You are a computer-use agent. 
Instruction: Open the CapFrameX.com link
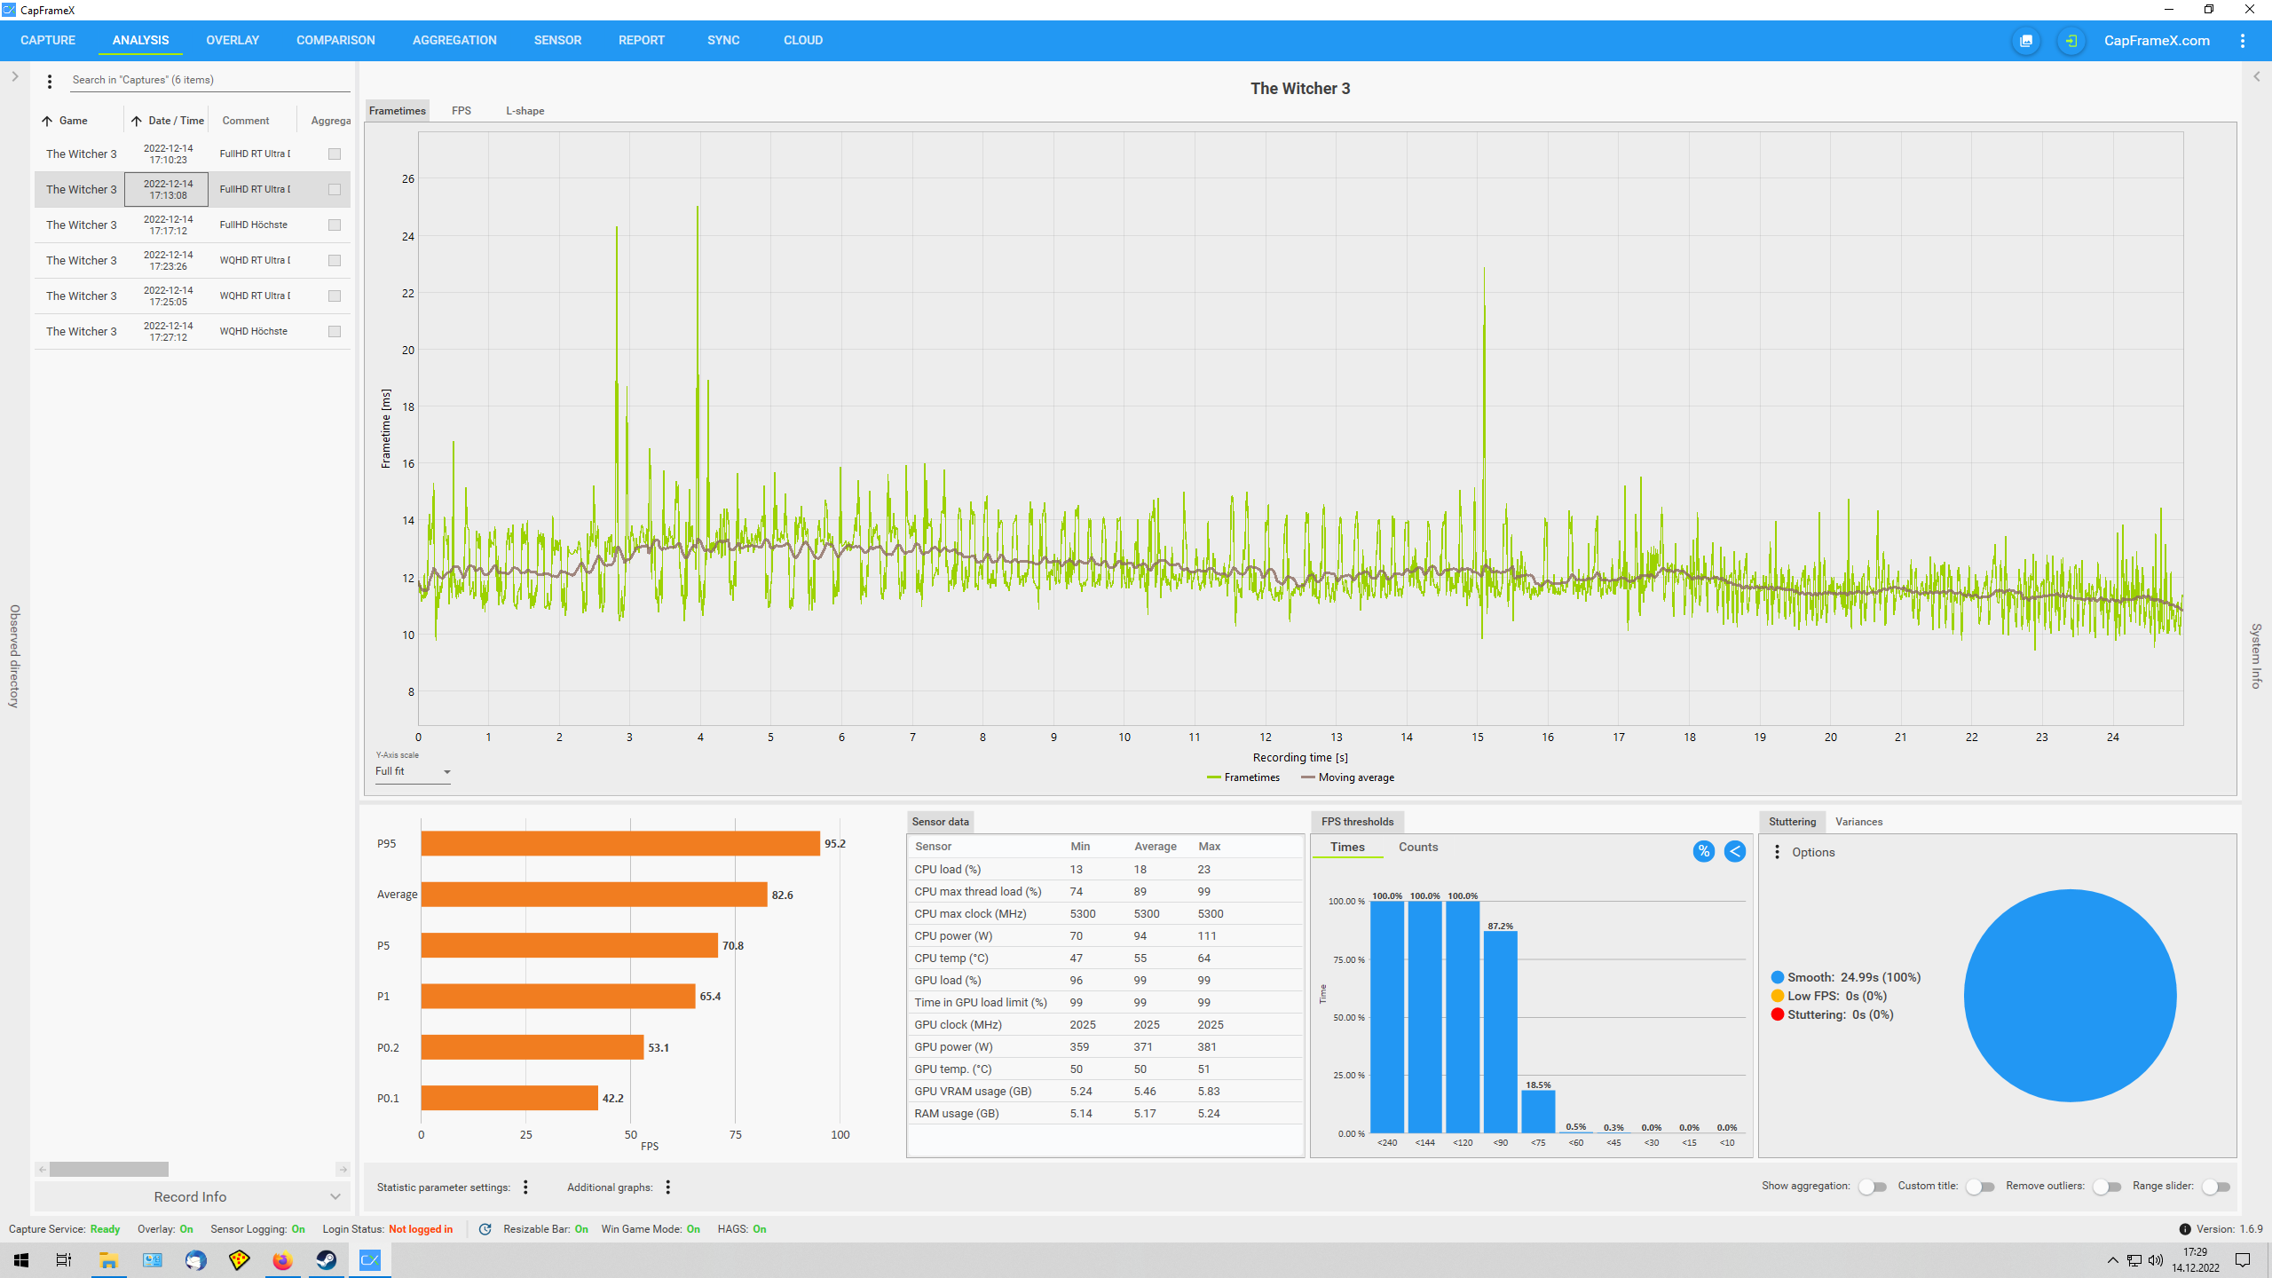coord(2157,41)
